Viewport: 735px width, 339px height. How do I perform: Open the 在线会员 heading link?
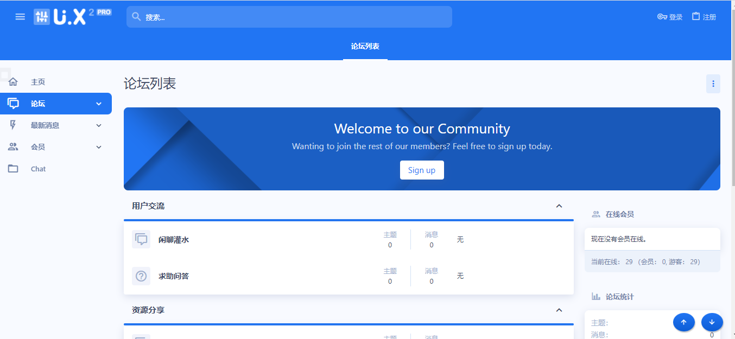pos(620,214)
